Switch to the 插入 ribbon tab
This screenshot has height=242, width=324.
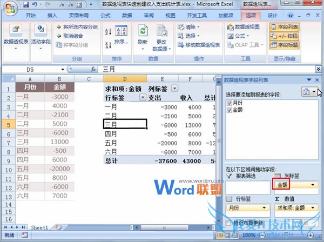tap(52, 15)
